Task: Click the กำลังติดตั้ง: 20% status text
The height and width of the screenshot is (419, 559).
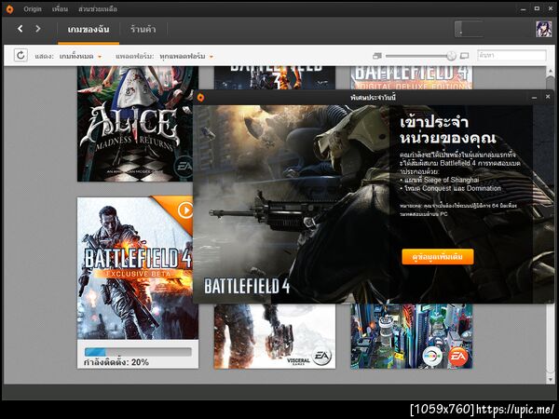Action: pos(116,362)
